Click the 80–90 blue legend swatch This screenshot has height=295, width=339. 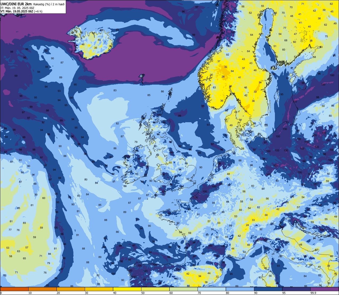tap(240, 289)
